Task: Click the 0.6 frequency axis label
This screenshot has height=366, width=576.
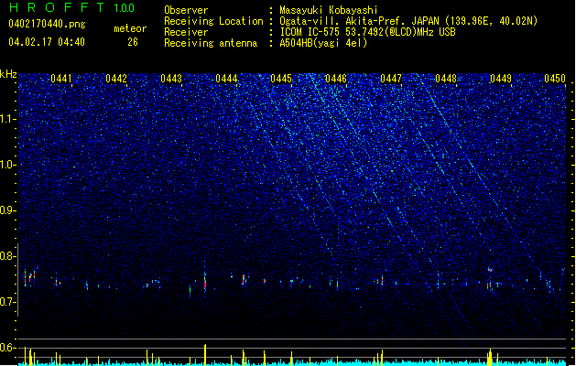Action: [8, 348]
